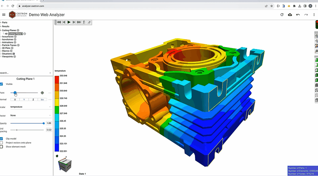
Task: Click the Ceetron Envision logo
Action: click(x=18, y=15)
